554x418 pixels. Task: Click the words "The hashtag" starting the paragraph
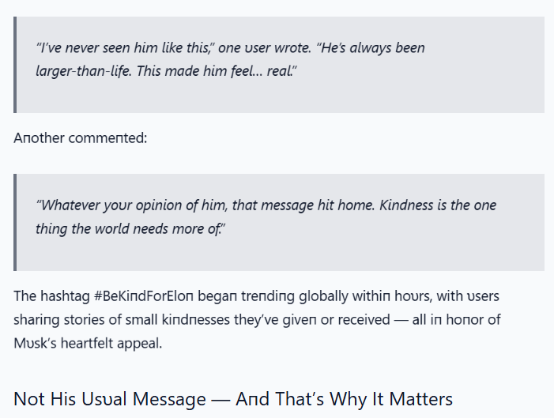(51, 296)
